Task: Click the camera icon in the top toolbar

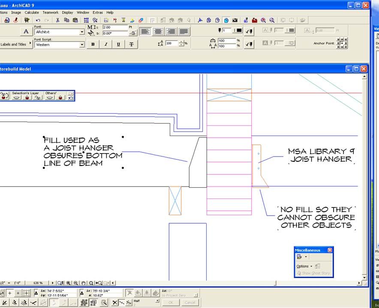Action: [x=235, y=20]
